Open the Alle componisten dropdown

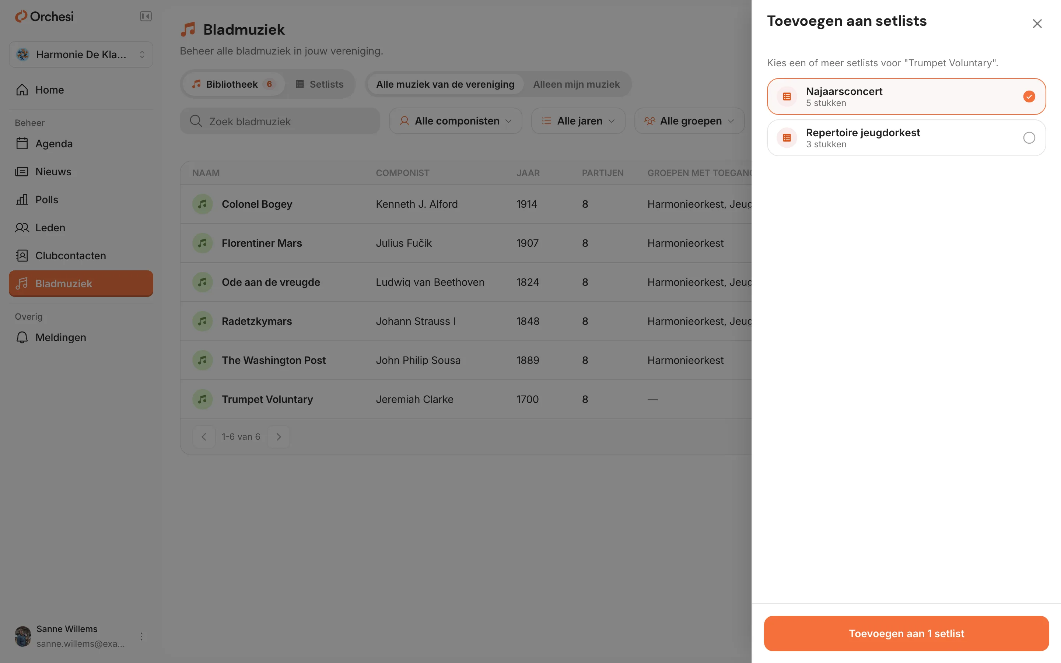[x=455, y=121]
